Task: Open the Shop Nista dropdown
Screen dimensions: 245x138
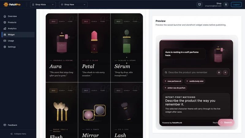Action: (43, 5)
